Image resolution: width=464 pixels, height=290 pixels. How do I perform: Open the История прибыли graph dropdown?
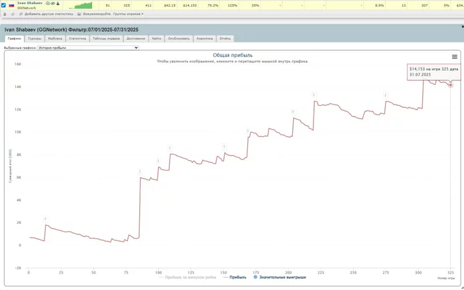[88, 48]
